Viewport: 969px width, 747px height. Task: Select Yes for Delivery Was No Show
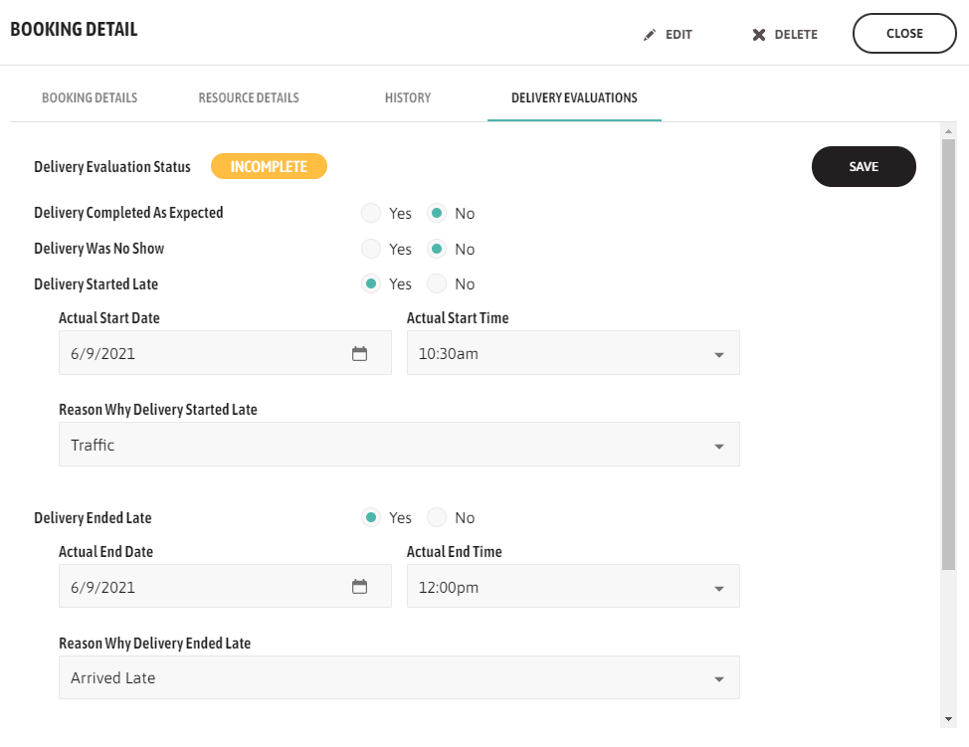point(371,249)
